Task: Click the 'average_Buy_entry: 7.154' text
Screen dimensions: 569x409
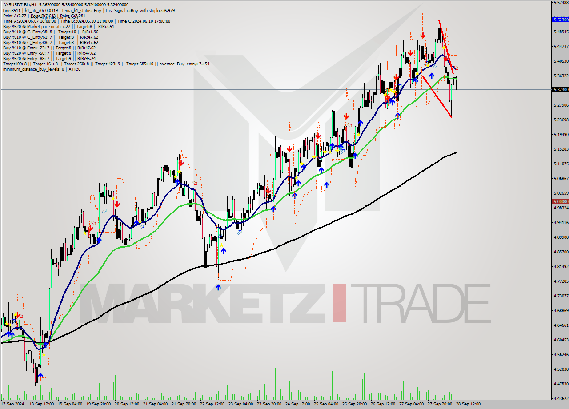Action: [x=184, y=64]
